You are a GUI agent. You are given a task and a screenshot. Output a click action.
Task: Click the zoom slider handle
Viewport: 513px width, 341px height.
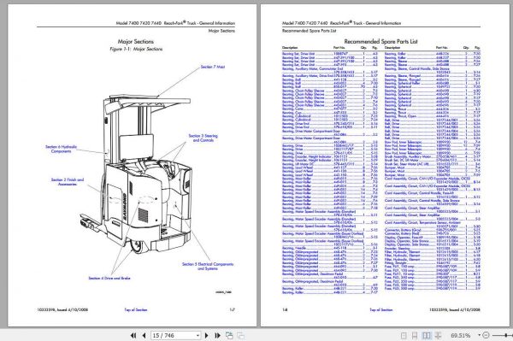(x=506, y=335)
